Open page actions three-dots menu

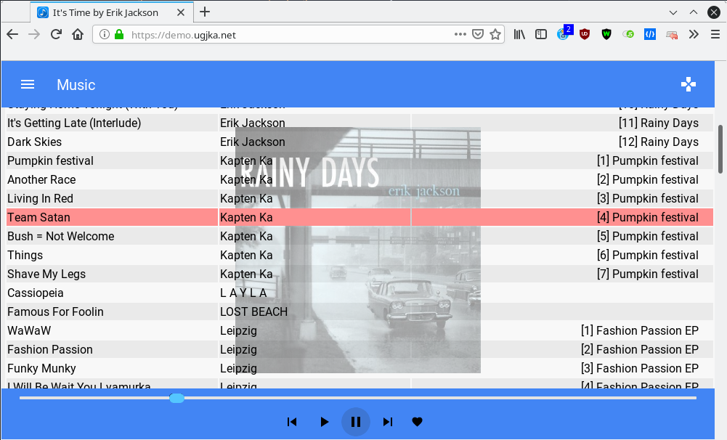[460, 34]
